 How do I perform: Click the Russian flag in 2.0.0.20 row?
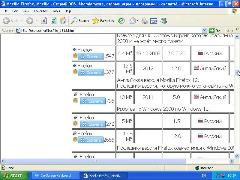pos(200,53)
